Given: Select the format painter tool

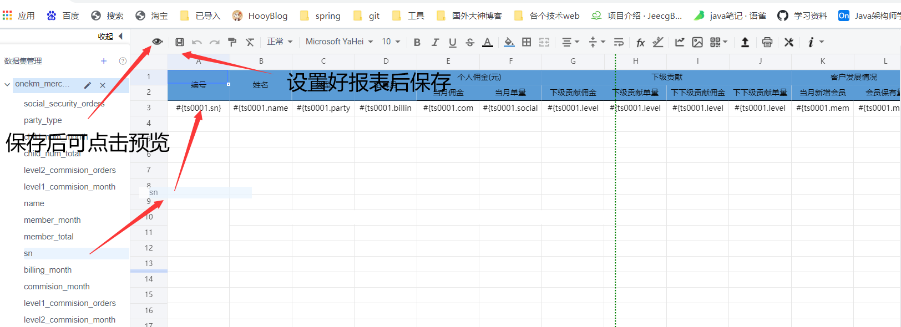Looking at the screenshot, I should point(232,42).
